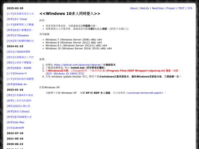The height and width of the screenshot is (149, 199).
Task: Click list item 'Windows 8 (Windows Server 2012) x86/ x64'
Action: pos(74,43)
